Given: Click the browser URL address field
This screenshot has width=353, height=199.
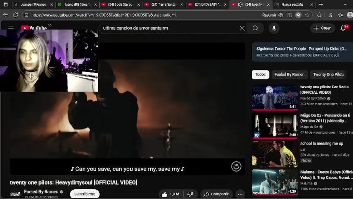Looking at the screenshot, I should [144, 15].
